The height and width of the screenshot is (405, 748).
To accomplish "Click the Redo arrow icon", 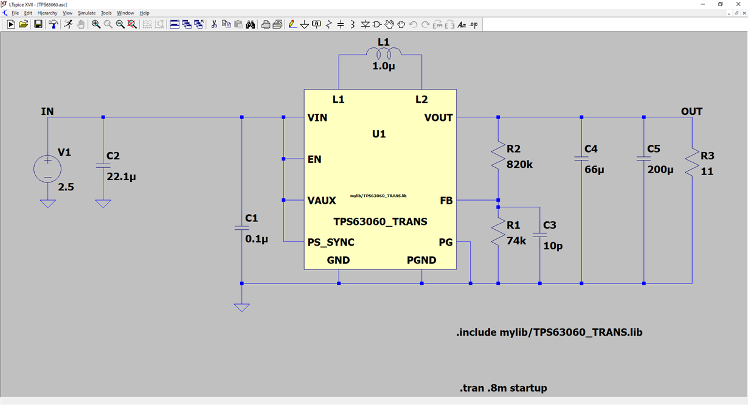I will tap(425, 24).
